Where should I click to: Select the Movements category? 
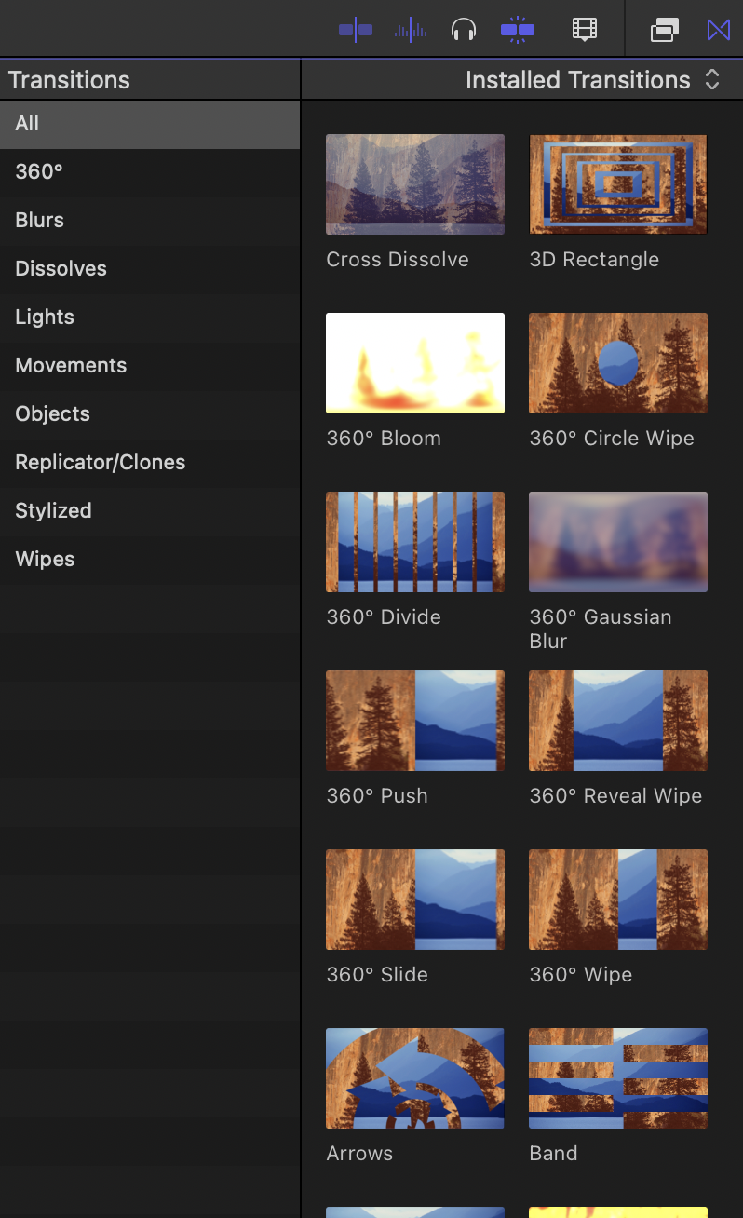[150, 365]
